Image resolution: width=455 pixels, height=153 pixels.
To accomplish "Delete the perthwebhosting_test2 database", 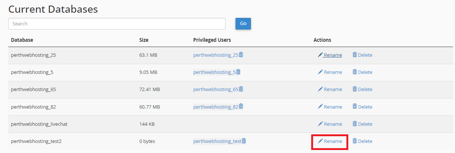I will click(x=362, y=141).
